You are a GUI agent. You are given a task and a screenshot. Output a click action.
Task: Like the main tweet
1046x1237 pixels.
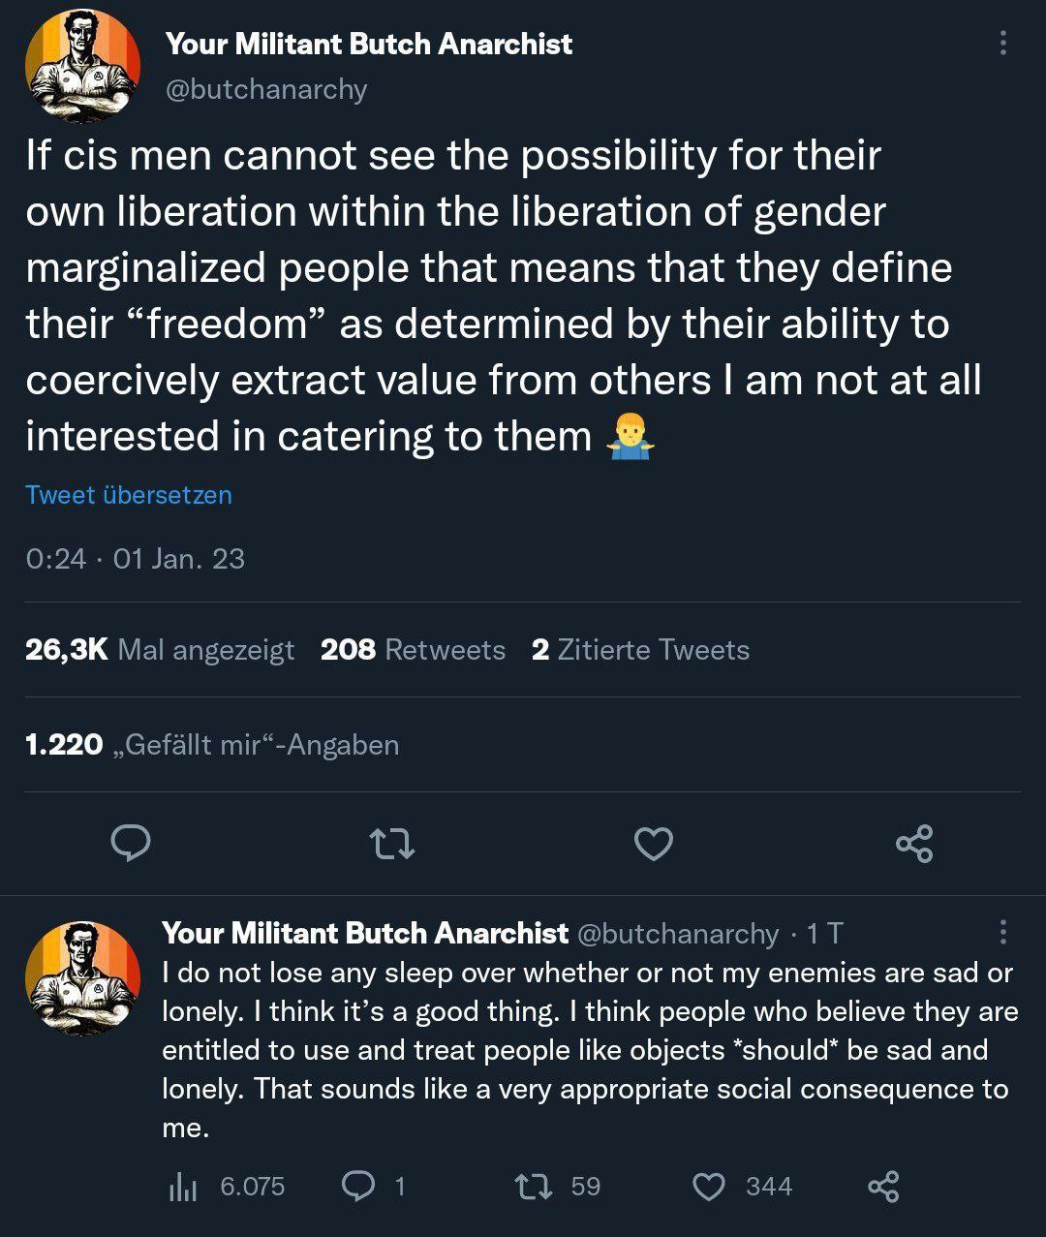pos(654,844)
